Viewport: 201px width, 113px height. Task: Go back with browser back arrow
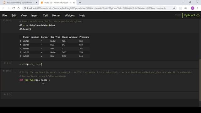tap(3, 8)
